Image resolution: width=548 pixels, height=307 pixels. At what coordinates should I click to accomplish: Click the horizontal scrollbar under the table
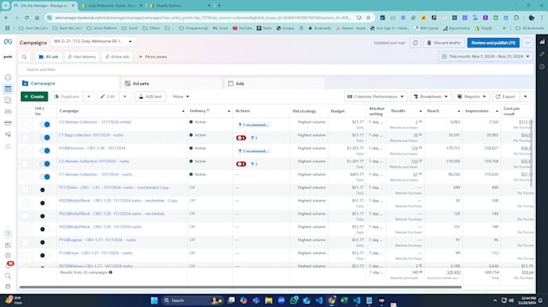click(x=240, y=287)
